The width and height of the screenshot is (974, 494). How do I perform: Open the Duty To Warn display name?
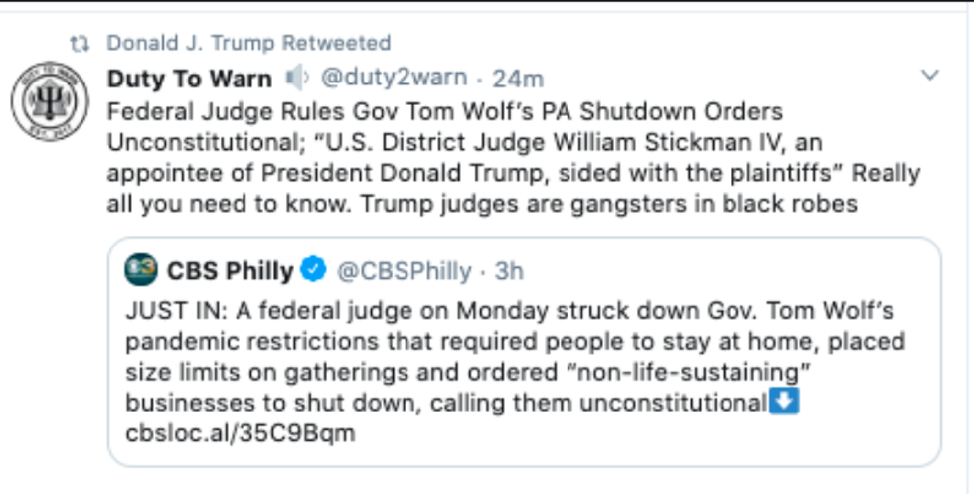coord(190,78)
